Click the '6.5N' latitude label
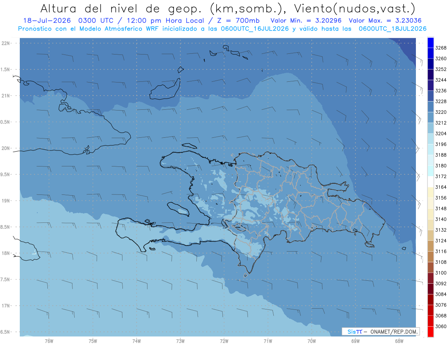The height and width of the screenshot is (346, 448). click(5, 332)
